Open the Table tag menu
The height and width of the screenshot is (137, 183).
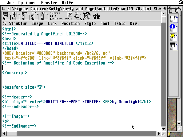pos(120,23)
